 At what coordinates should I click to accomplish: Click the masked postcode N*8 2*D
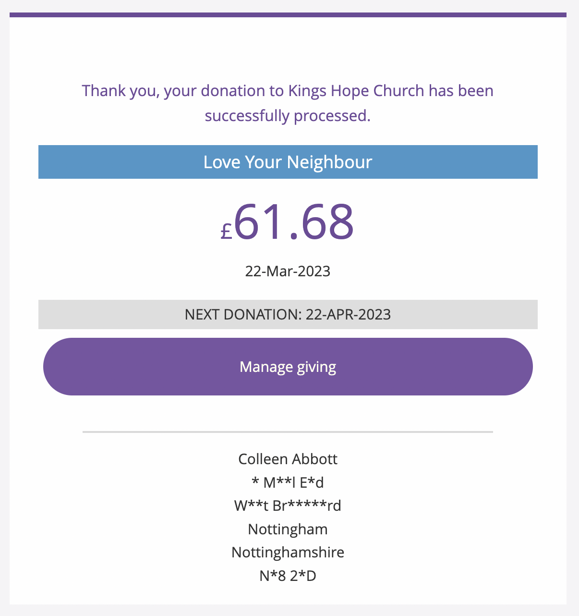coord(288,576)
